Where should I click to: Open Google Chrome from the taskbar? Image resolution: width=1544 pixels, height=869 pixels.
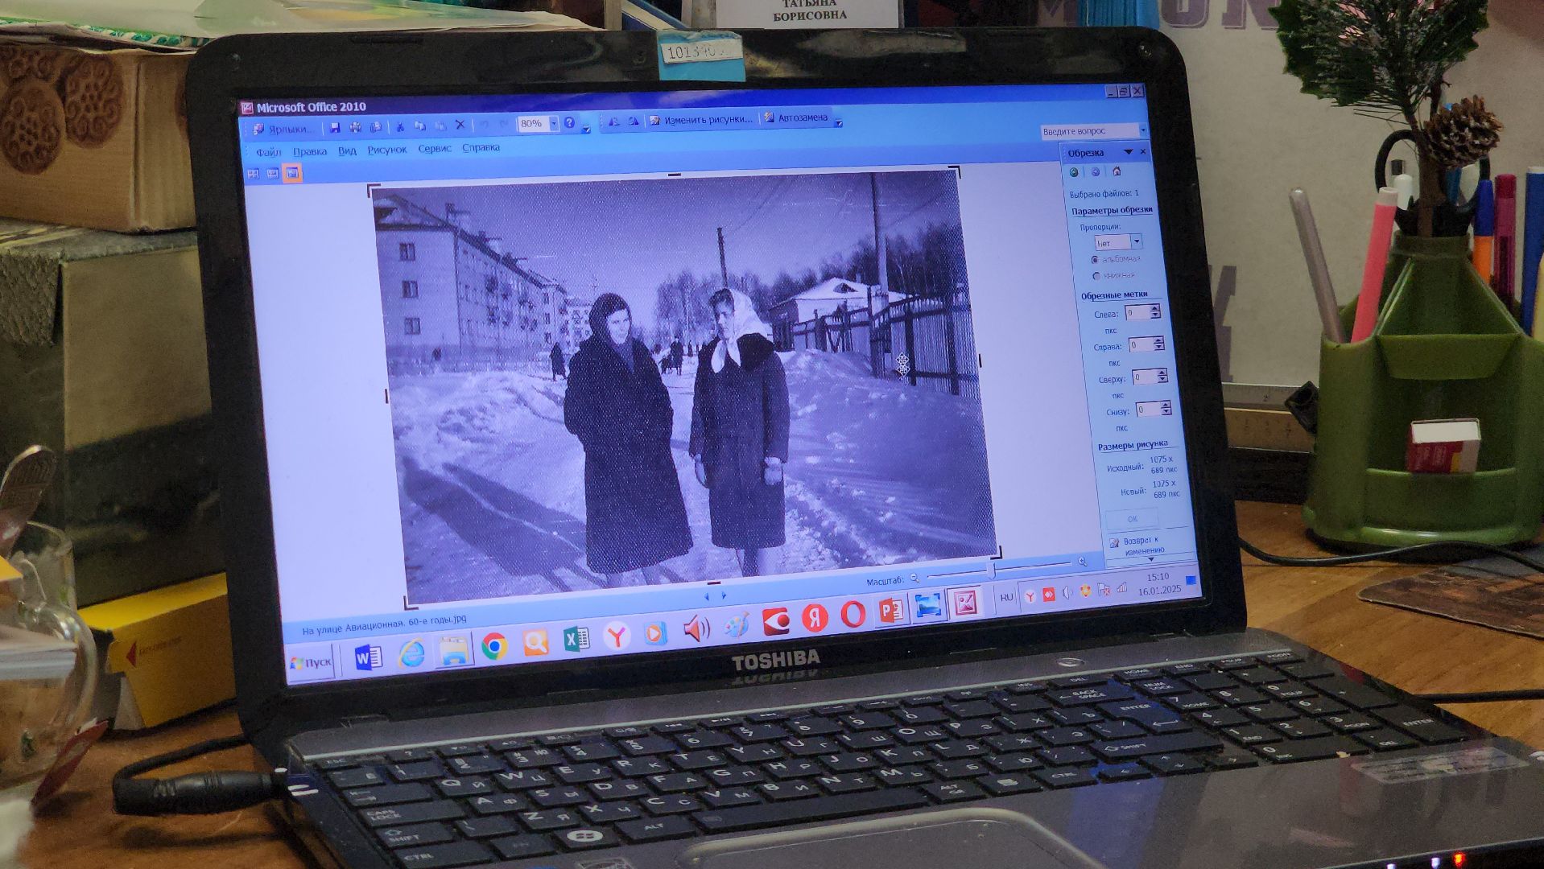[494, 645]
